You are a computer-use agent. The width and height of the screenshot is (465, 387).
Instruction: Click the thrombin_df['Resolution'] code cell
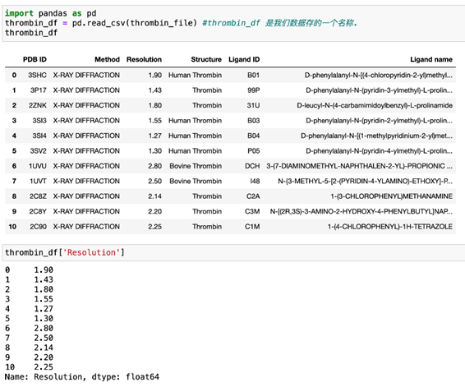tap(233, 253)
